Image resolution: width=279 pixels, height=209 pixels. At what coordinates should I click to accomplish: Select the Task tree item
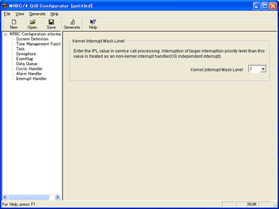(20, 49)
